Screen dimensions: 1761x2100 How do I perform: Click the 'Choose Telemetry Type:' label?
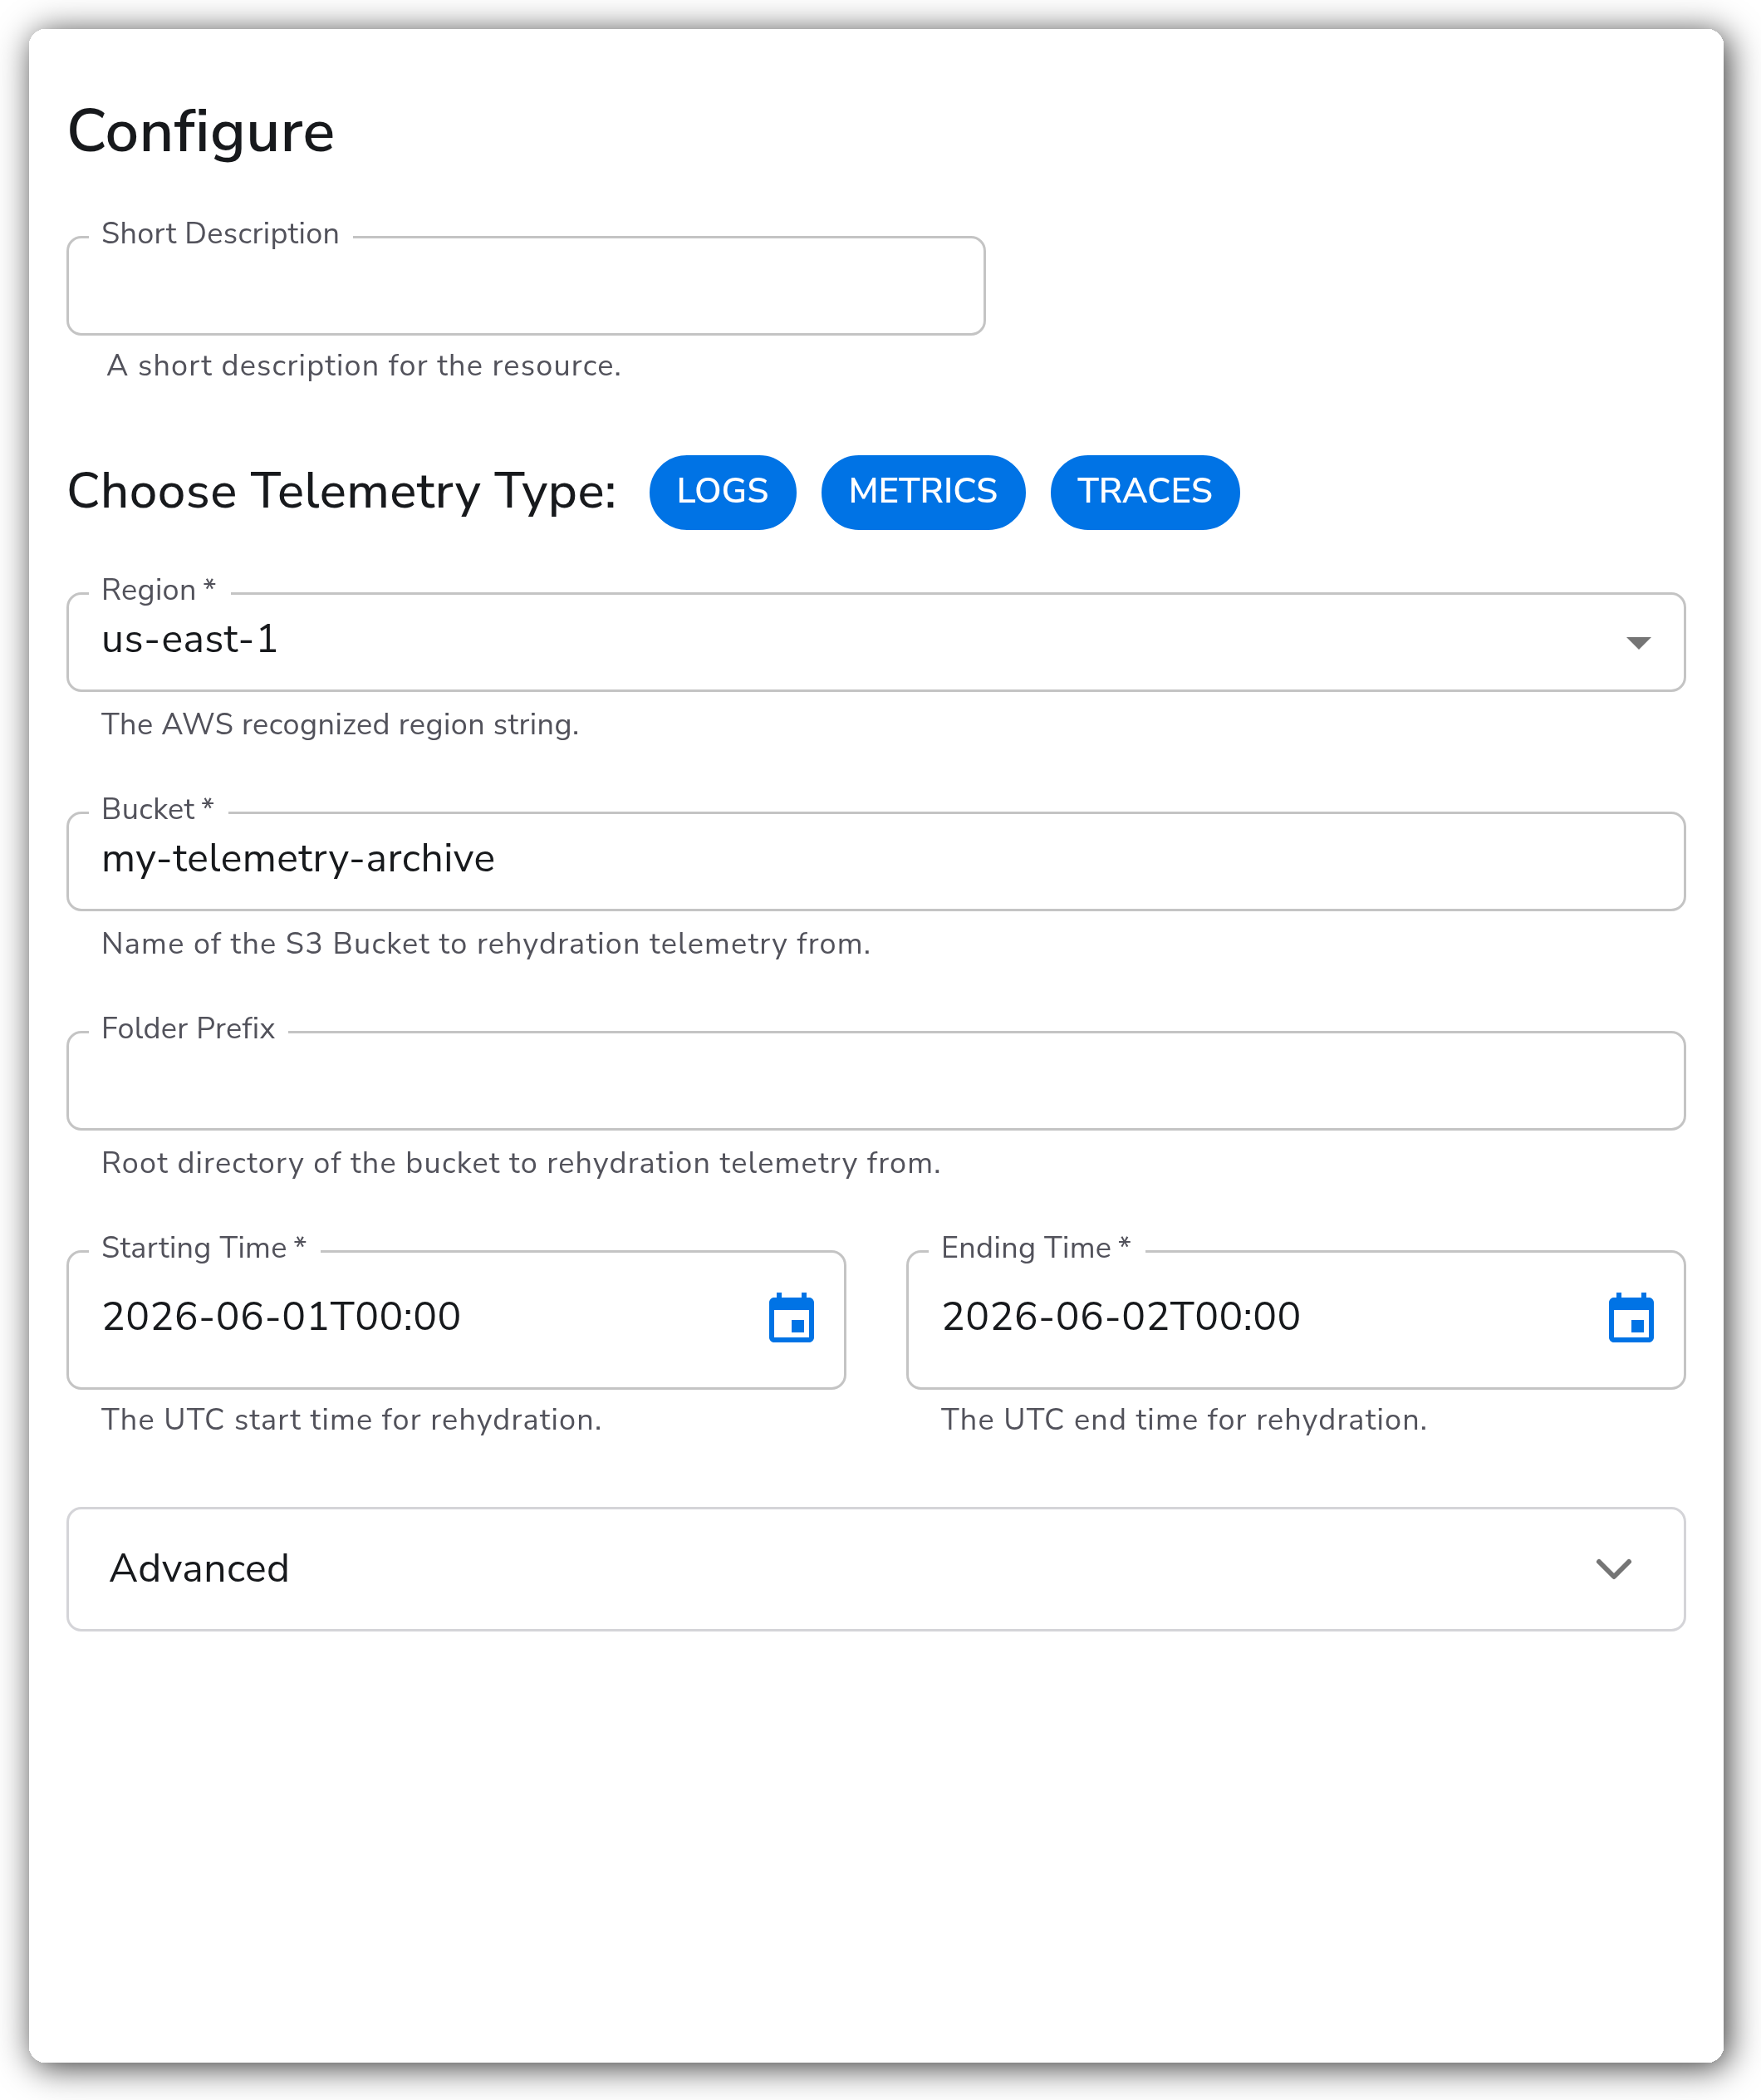click(x=342, y=492)
